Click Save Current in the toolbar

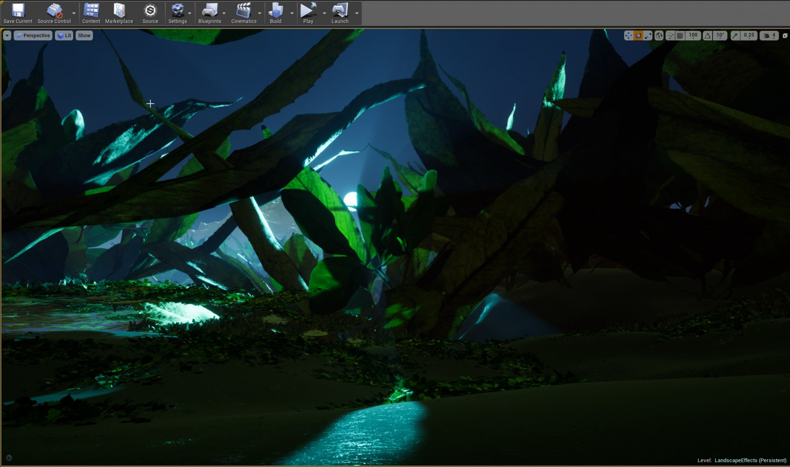pos(18,14)
